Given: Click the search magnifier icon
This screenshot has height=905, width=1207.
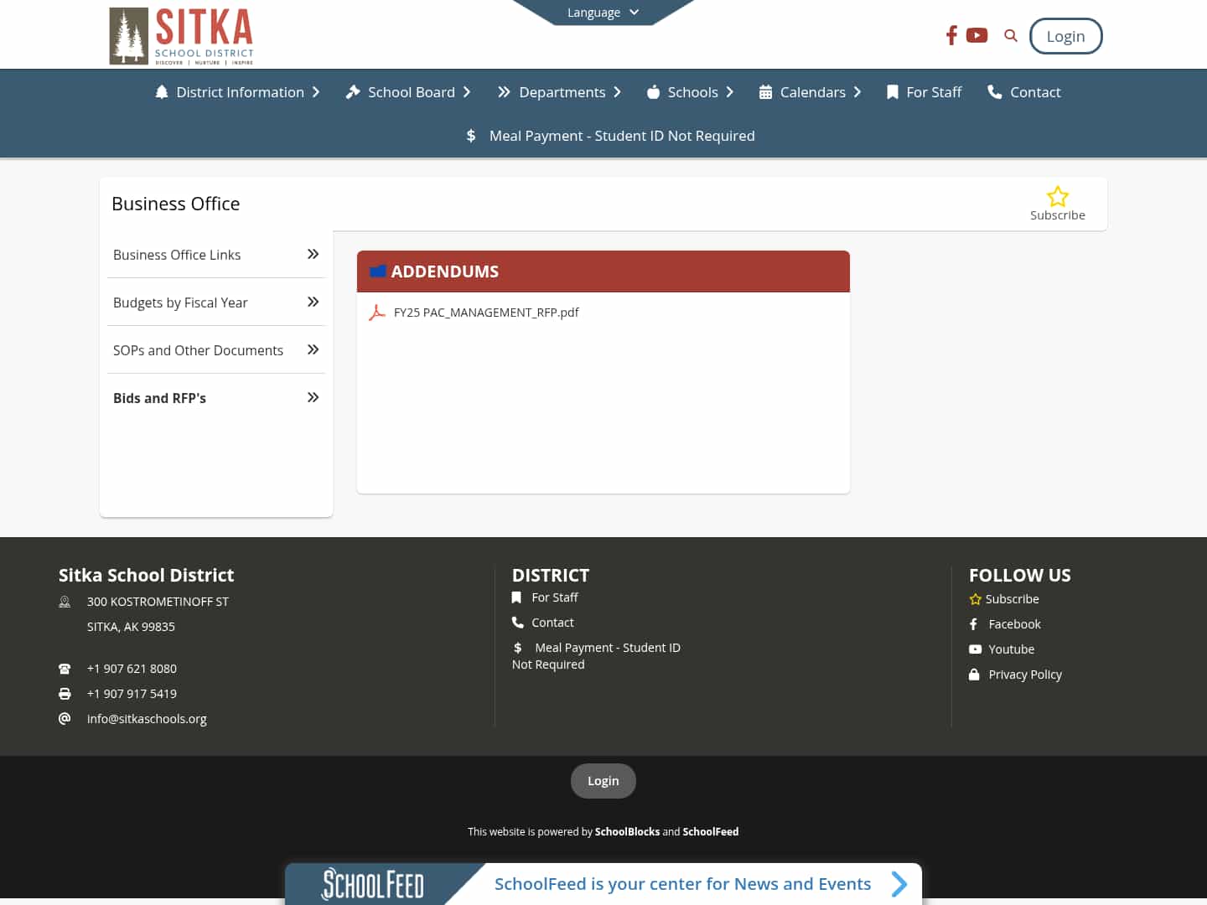Looking at the screenshot, I should 1010,35.
